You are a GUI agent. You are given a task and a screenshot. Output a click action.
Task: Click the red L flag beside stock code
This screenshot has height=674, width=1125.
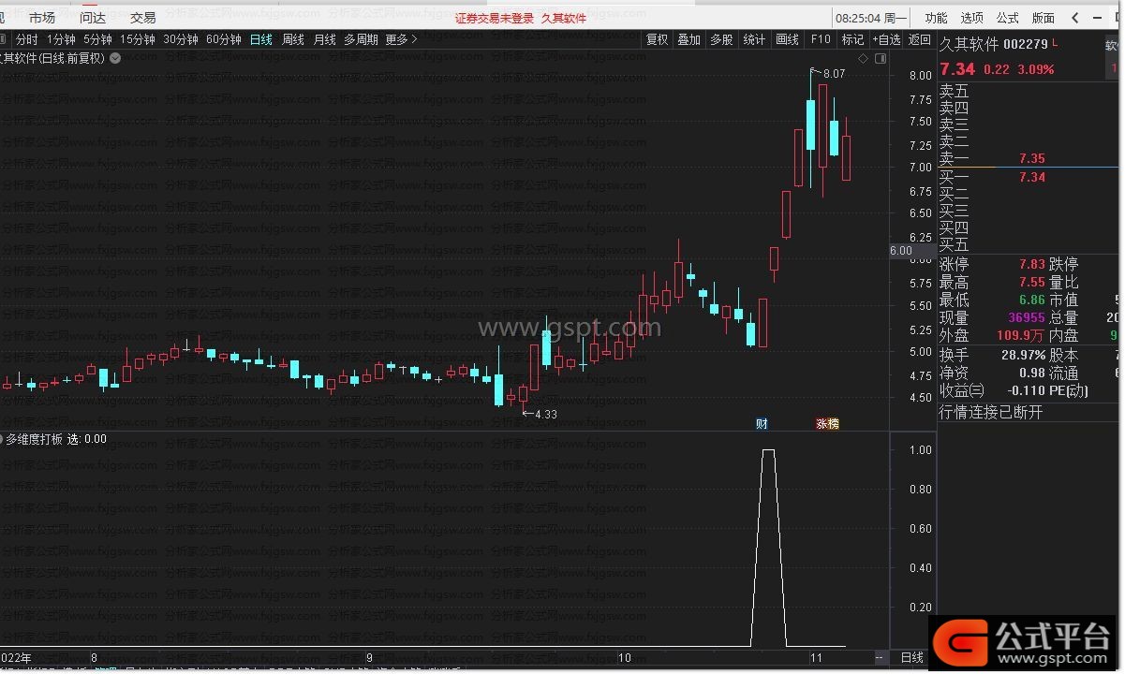tap(1055, 43)
